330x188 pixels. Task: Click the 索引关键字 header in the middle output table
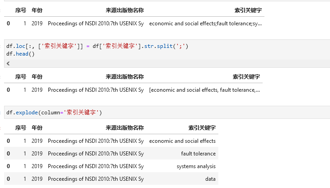coord(246,77)
